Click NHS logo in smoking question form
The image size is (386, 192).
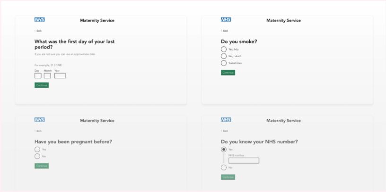point(226,20)
